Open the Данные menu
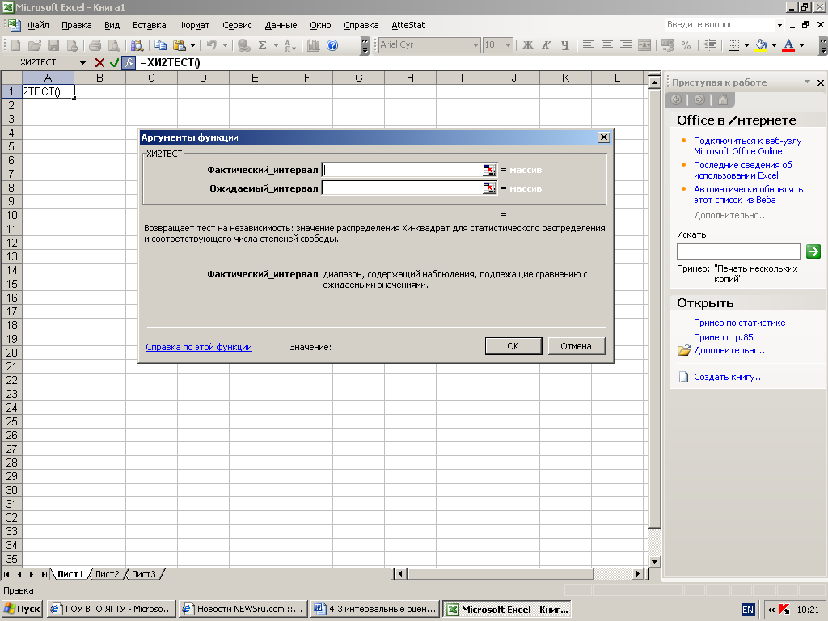The image size is (828, 621). (x=281, y=25)
